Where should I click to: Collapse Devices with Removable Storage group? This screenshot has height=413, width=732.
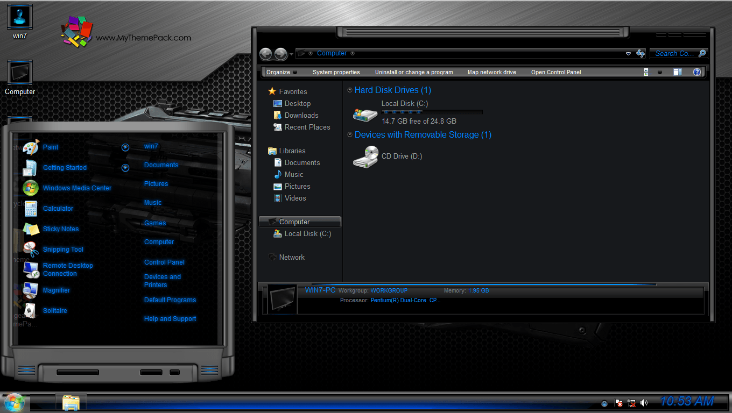[x=350, y=135]
